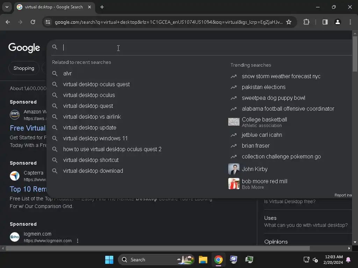Open the Top 10 Rem sponsored link

point(28,189)
